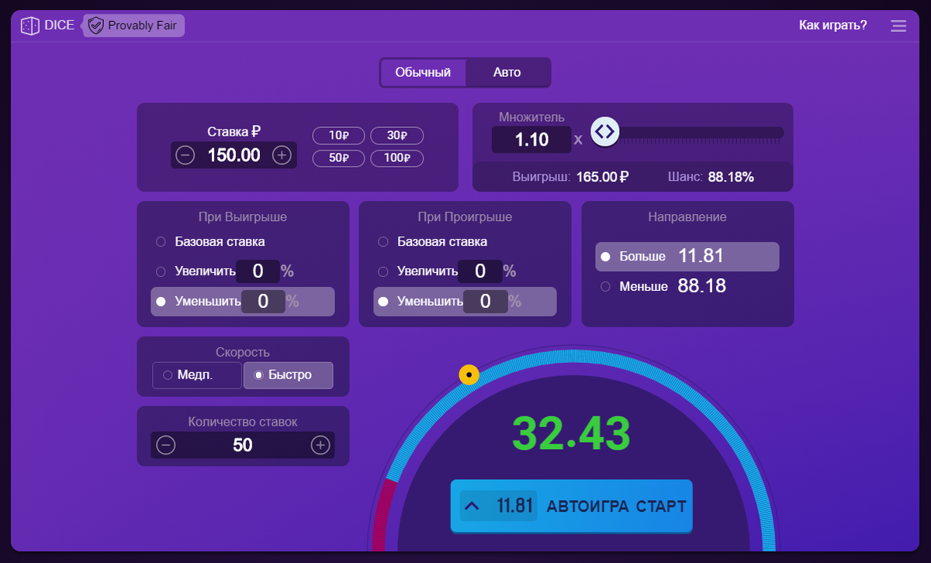
Task: Select Базовая ставка under При Выигрыше
Action: click(210, 241)
